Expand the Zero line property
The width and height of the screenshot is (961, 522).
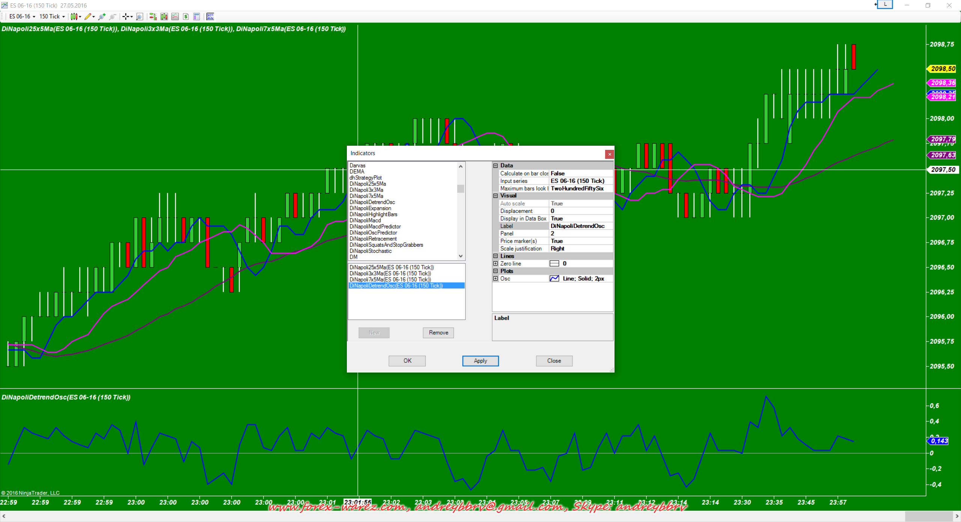coord(496,264)
